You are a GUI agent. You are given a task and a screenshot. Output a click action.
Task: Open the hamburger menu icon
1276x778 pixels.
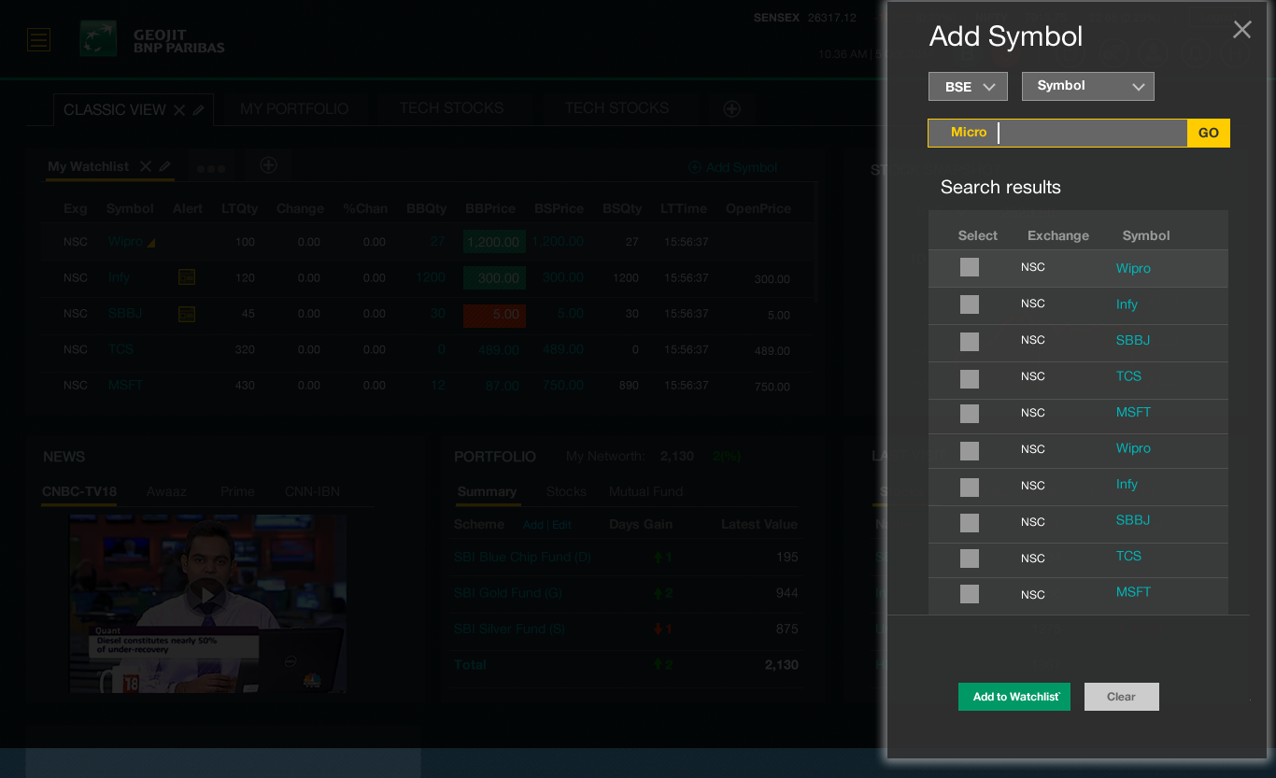(38, 39)
